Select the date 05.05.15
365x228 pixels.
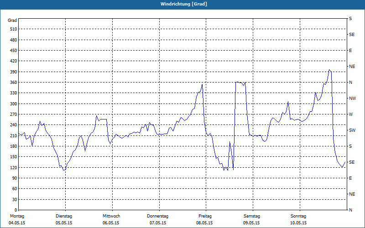click(64, 223)
